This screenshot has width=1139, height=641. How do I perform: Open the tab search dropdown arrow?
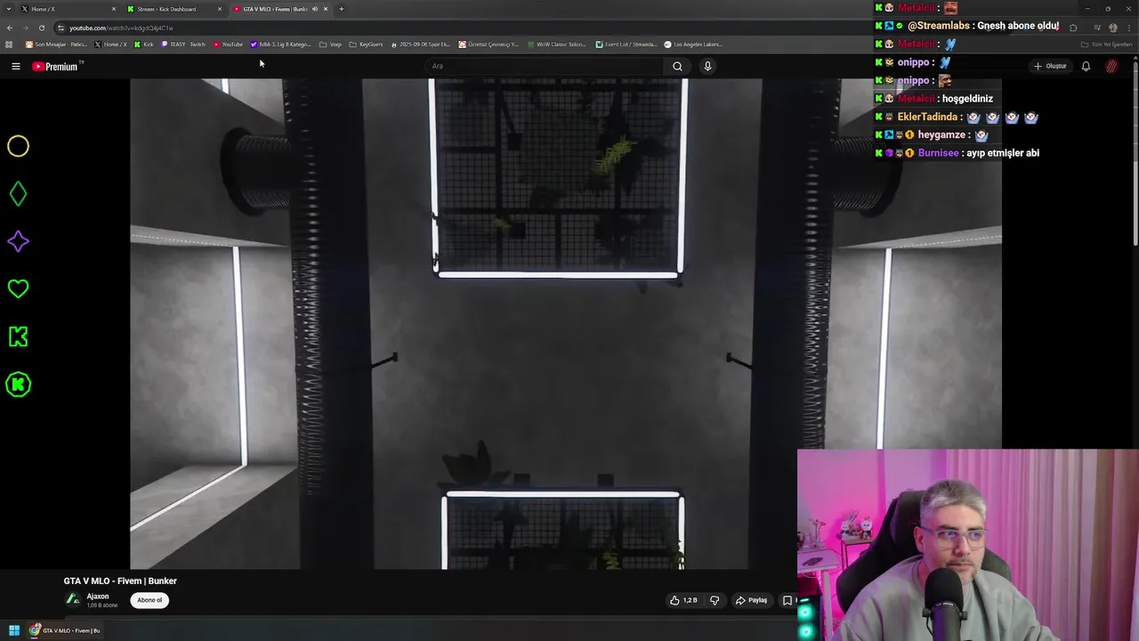point(9,9)
